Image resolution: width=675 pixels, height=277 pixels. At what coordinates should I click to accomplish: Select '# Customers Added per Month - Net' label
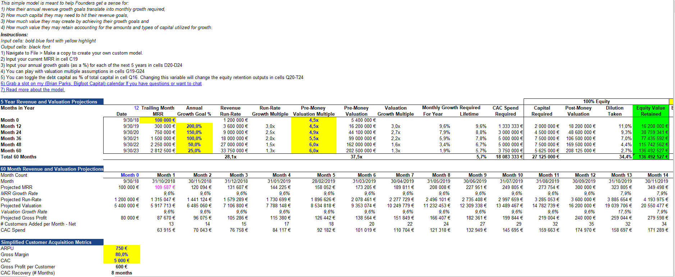point(38,224)
